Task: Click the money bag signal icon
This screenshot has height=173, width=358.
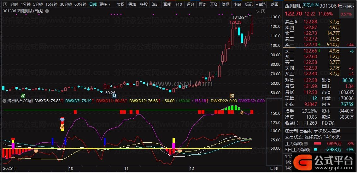Action: click(x=62, y=128)
